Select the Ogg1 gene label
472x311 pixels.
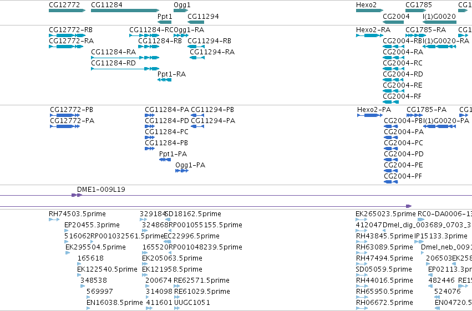[x=182, y=5]
